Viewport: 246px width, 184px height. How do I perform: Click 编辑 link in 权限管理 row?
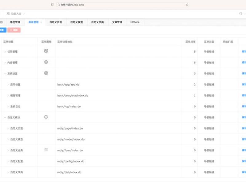(x=244, y=52)
